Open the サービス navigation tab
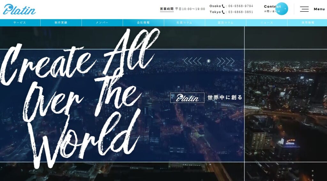The width and height of the screenshot is (327, 181). coord(20,23)
